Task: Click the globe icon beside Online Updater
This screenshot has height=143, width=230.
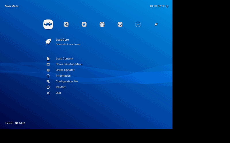Action: pyautogui.click(x=48, y=70)
